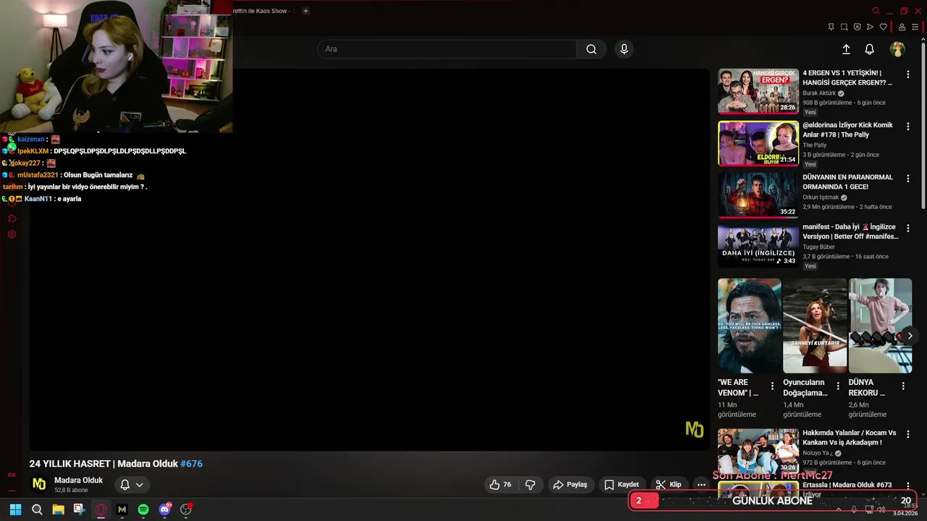
Task: Open the Opera profile icon
Action: (x=902, y=27)
